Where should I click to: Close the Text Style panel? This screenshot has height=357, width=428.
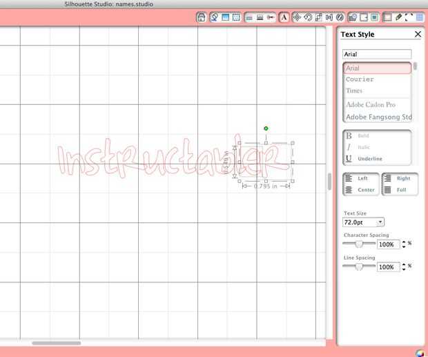[418, 34]
